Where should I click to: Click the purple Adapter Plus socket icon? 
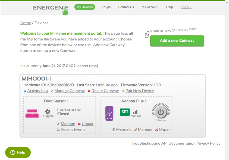[x=109, y=114]
